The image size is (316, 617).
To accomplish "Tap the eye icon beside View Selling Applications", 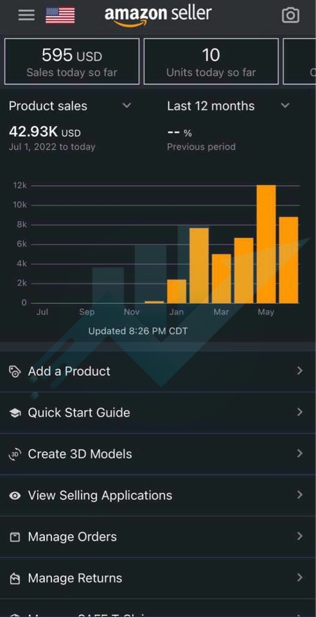I will 15,496.
